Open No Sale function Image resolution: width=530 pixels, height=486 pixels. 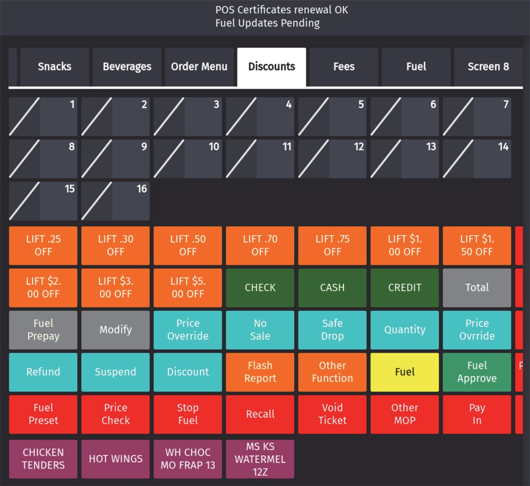coord(260,330)
